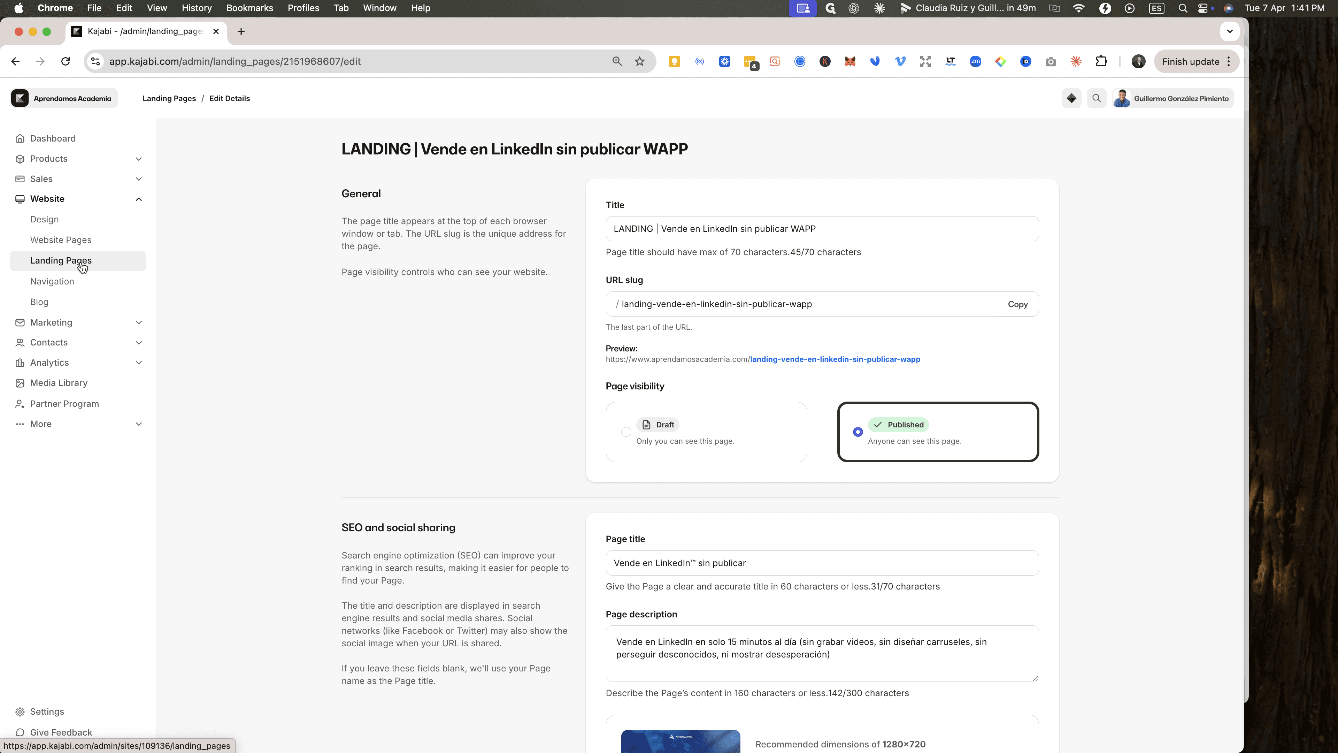Open the Bookmarks menu in menu bar
This screenshot has width=1338, height=753.
[x=249, y=8]
